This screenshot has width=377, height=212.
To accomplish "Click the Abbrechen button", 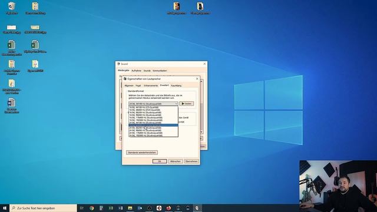I will tap(176, 161).
